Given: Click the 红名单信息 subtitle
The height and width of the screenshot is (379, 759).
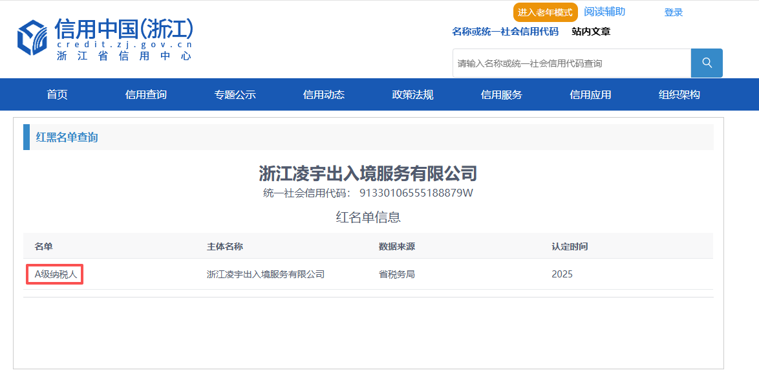Looking at the screenshot, I should [x=369, y=217].
